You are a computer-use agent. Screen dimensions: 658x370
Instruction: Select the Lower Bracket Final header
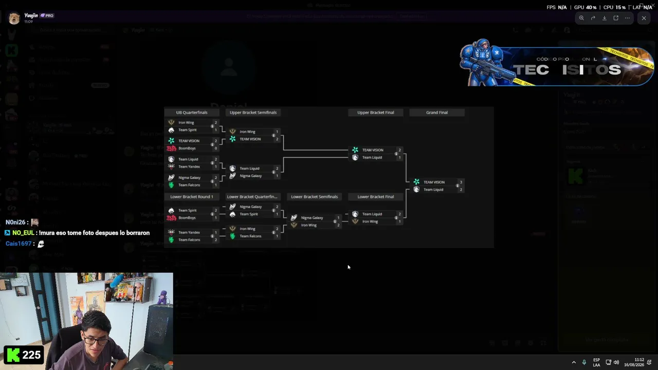point(376,197)
